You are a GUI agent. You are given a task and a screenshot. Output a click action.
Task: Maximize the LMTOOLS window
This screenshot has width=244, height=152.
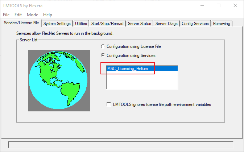click(x=219, y=5)
